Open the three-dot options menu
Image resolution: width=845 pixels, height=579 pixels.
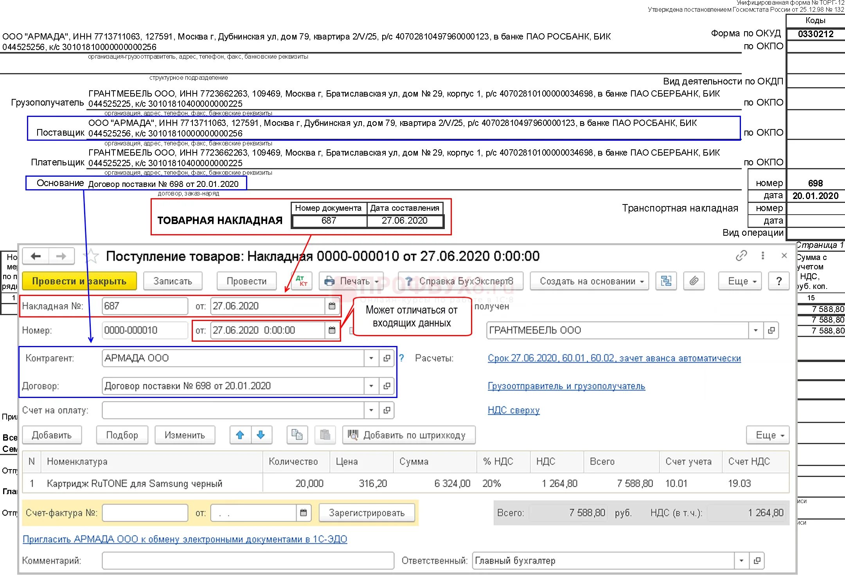(x=762, y=256)
